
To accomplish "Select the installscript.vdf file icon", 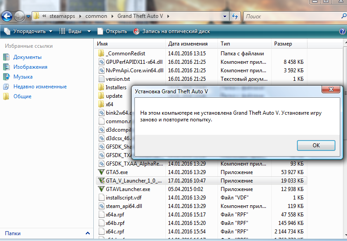I will [x=101, y=197].
